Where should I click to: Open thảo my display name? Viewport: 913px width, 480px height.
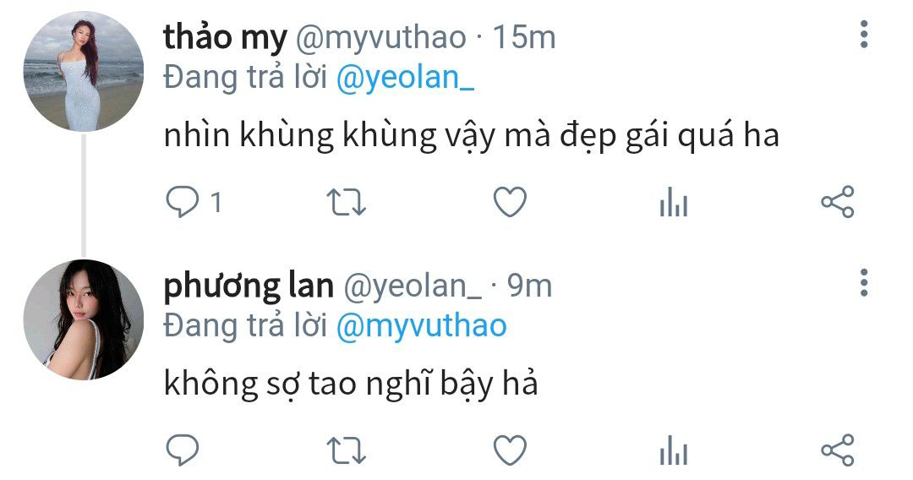226,37
